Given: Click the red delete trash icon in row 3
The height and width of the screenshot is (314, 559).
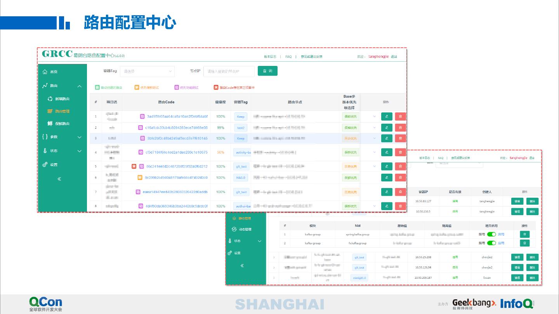Looking at the screenshot, I should tap(400, 138).
